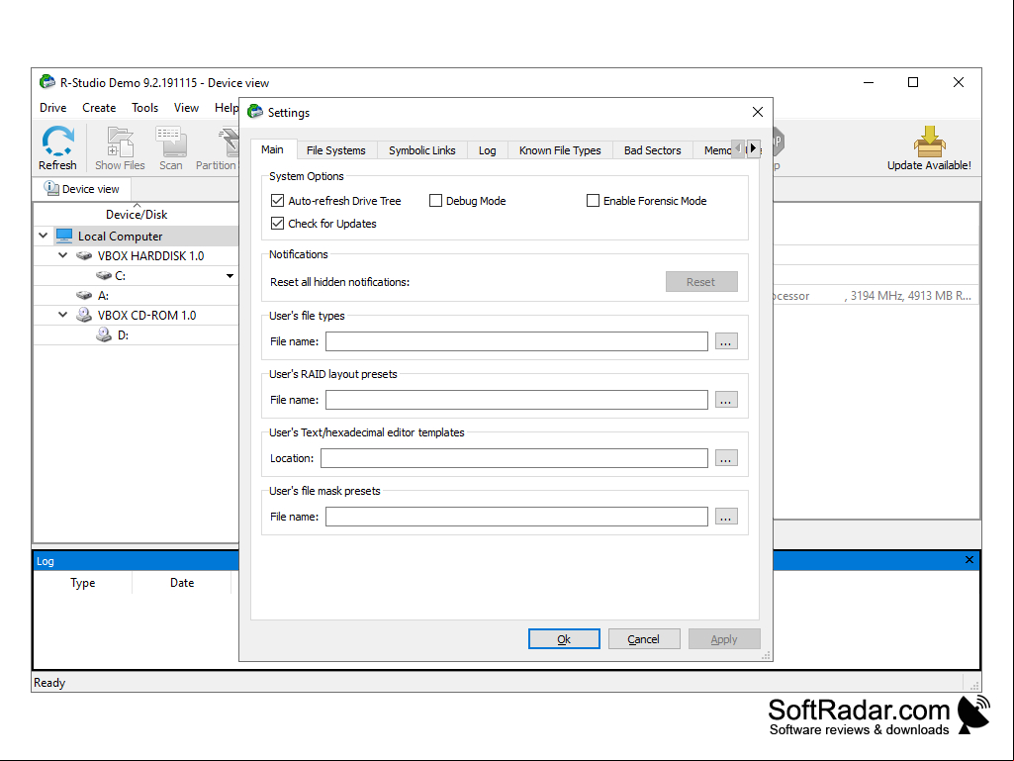The image size is (1014, 761).
Task: Click the R-Studio app icon in main title bar
Action: click(47, 82)
